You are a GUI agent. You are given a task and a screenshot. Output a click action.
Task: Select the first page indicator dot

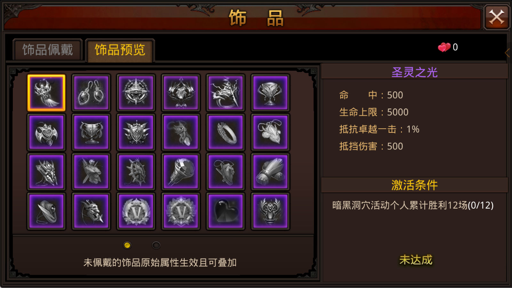pyautogui.click(x=127, y=245)
